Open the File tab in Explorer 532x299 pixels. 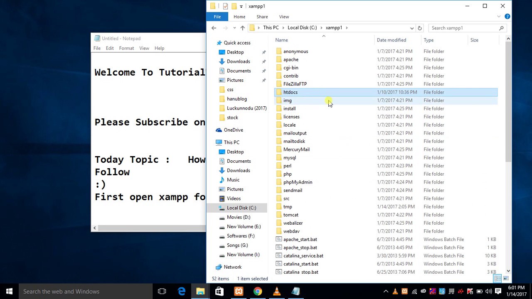(x=217, y=17)
